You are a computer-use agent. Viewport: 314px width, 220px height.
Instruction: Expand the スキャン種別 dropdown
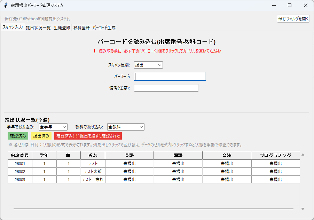148,65
